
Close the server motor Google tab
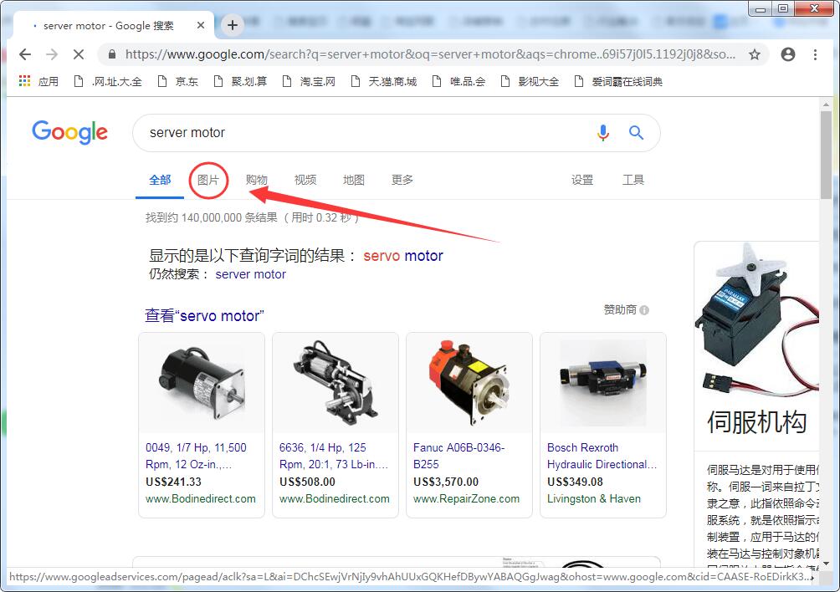(x=200, y=25)
